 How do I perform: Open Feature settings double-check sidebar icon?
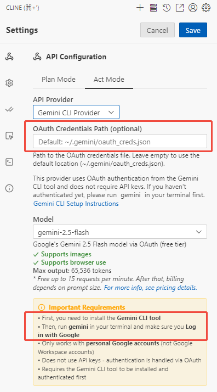pos(9,109)
